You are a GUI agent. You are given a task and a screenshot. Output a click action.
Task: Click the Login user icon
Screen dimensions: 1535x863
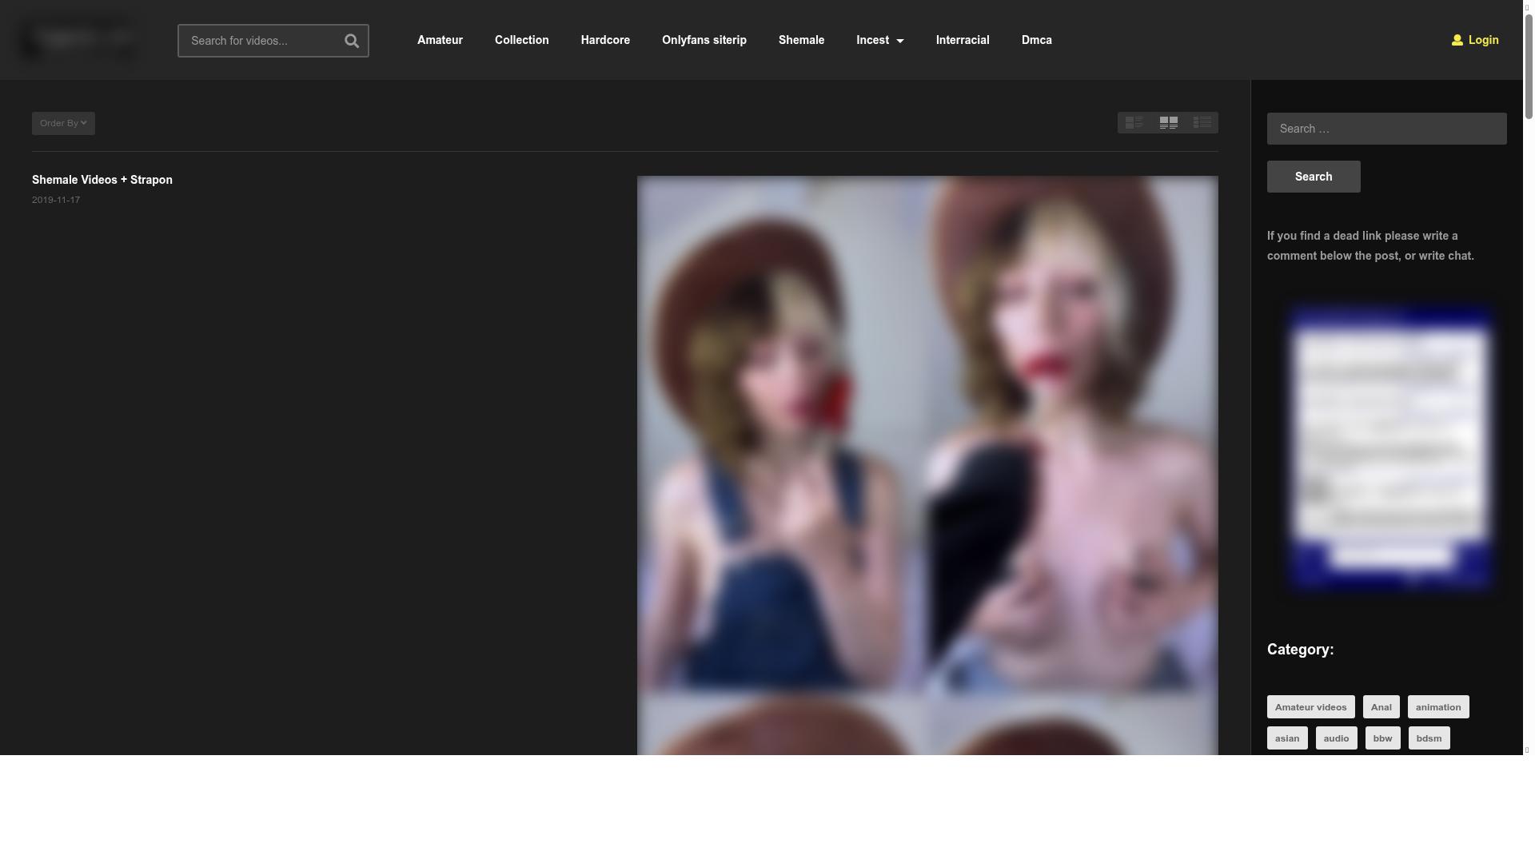pos(1457,40)
